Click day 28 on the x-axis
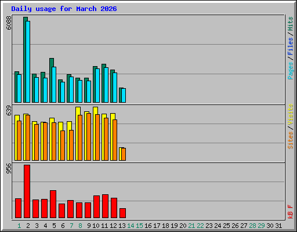 (x=252, y=226)
